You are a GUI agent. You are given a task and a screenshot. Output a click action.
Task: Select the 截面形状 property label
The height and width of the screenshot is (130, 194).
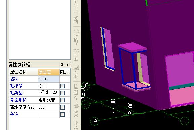(18, 100)
